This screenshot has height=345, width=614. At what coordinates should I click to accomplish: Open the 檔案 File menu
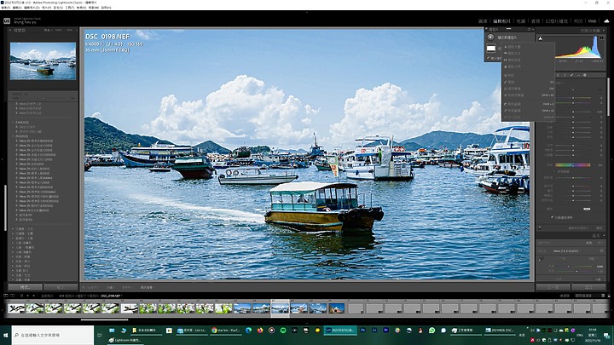click(x=5, y=8)
